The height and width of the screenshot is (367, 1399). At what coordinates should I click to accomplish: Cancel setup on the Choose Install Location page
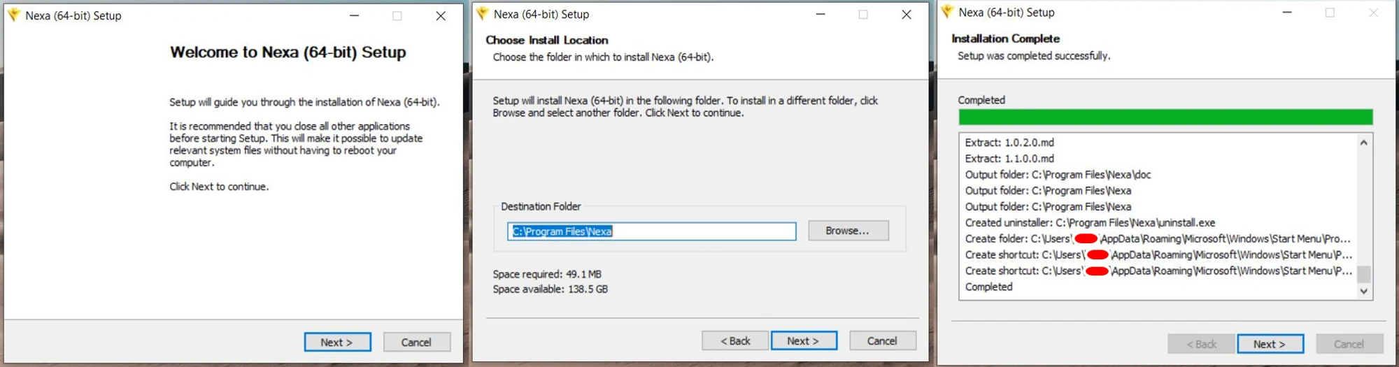(882, 340)
